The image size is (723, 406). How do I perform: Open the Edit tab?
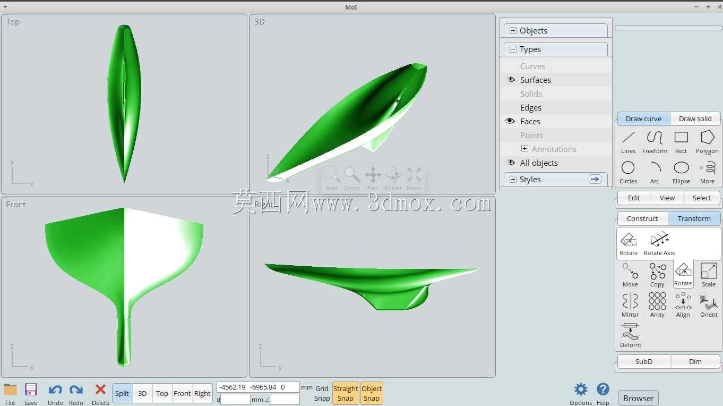click(634, 198)
